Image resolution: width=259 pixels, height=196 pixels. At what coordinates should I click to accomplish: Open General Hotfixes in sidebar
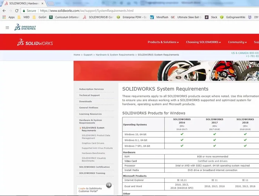coord(89,108)
